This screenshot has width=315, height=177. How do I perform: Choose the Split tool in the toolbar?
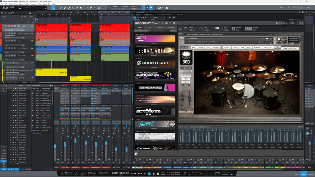[69, 8]
